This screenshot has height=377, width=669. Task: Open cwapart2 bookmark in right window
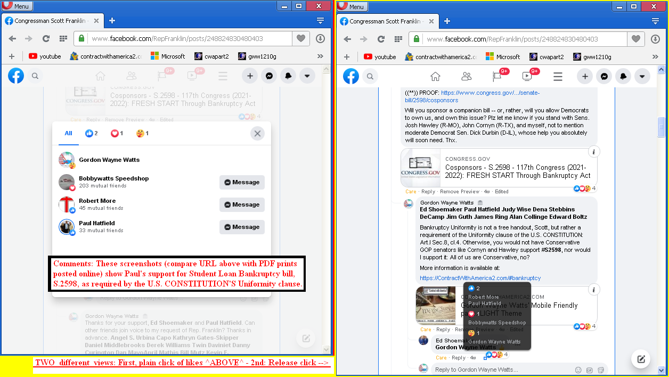point(547,56)
